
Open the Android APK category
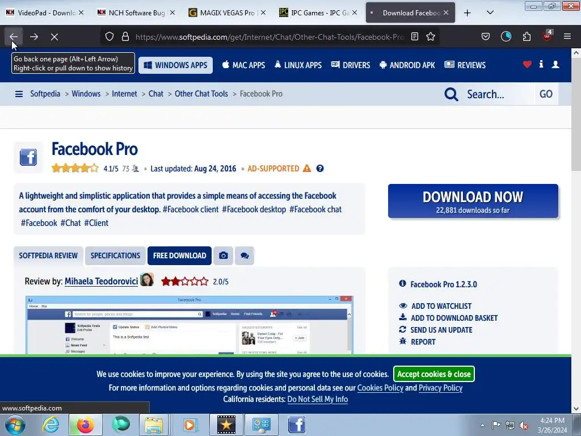coord(407,65)
